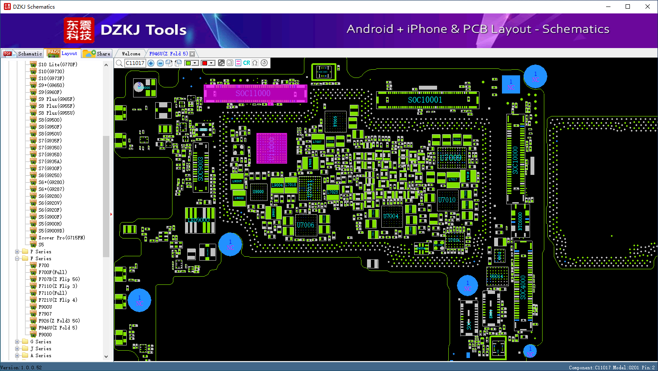Select the F946U(Z Fold 5) document tab
This screenshot has width=658, height=371.
coord(169,54)
